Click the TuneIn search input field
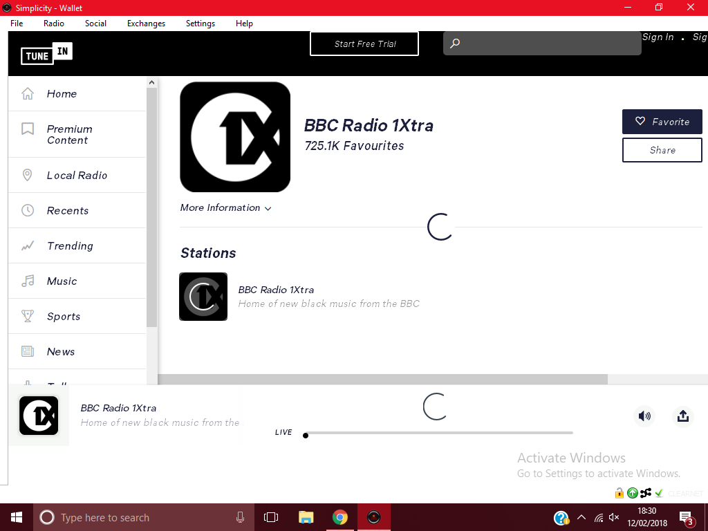708x531 pixels. click(x=542, y=44)
